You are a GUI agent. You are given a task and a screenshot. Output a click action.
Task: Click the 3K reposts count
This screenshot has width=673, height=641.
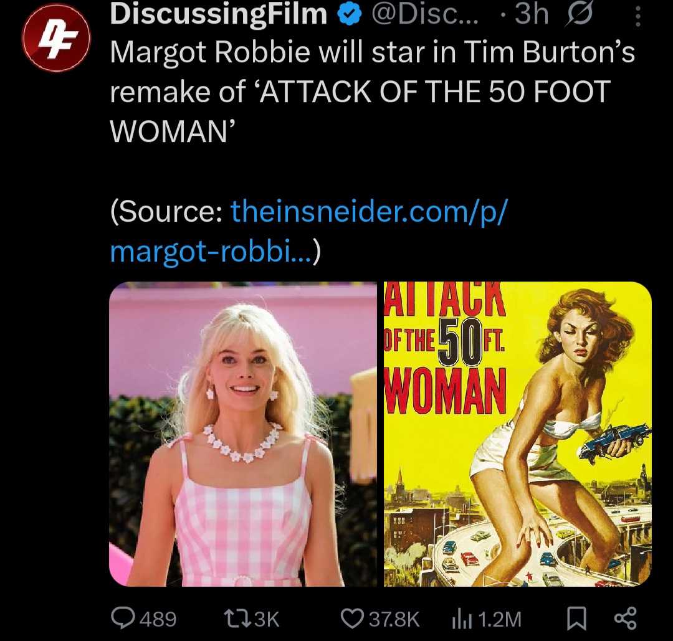pyautogui.click(x=267, y=619)
